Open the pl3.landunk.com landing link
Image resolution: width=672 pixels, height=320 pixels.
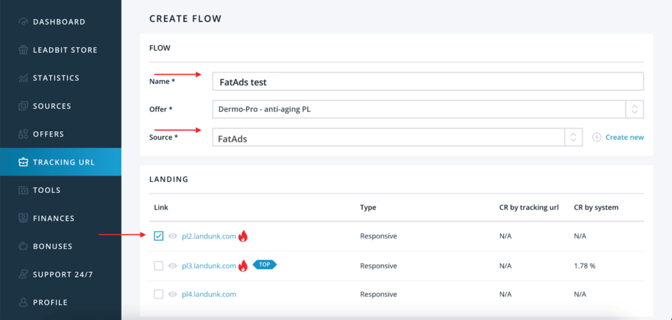tap(209, 266)
